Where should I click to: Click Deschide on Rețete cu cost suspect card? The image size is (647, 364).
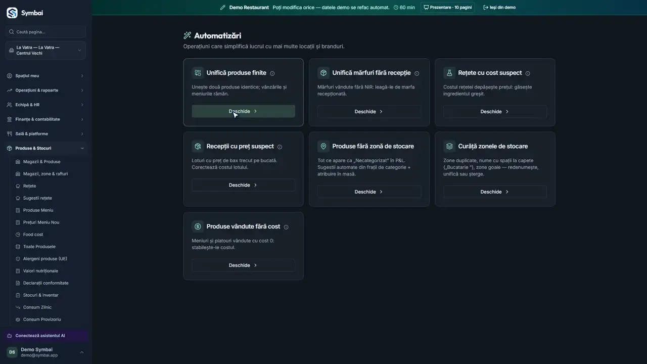tap(495, 111)
